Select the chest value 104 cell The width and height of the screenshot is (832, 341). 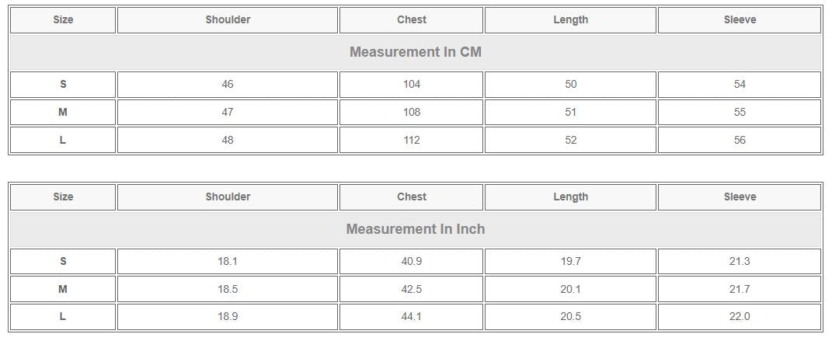[412, 85]
